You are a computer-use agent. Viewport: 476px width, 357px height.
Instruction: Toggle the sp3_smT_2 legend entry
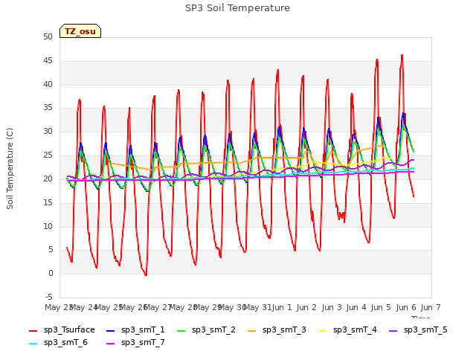coord(206,330)
